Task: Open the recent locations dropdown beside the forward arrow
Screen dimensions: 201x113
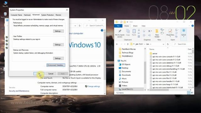Action: click(x=125, y=44)
